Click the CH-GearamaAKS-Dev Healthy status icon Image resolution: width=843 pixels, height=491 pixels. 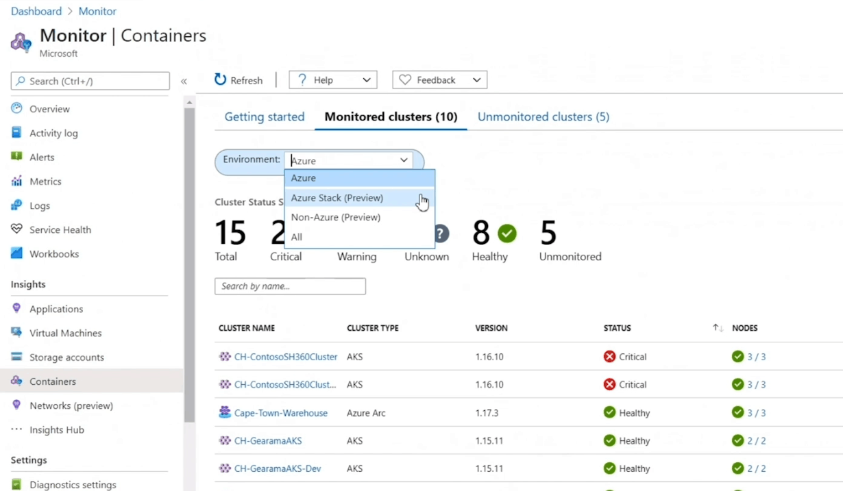coord(609,468)
